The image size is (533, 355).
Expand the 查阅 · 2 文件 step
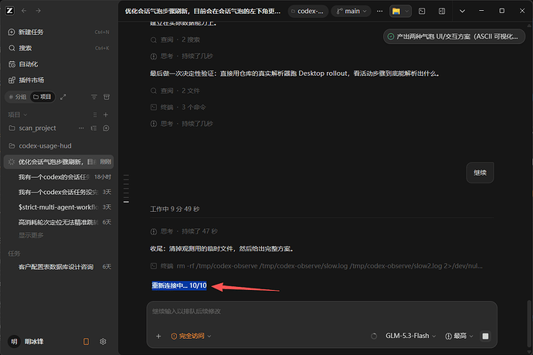pos(175,91)
